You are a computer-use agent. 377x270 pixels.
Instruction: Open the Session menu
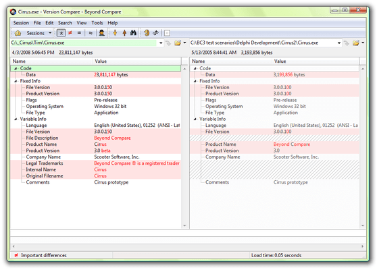tap(21, 23)
